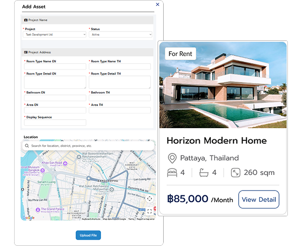This screenshot has width=302, height=246.
Task: Open the Project dropdown
Action: point(55,35)
